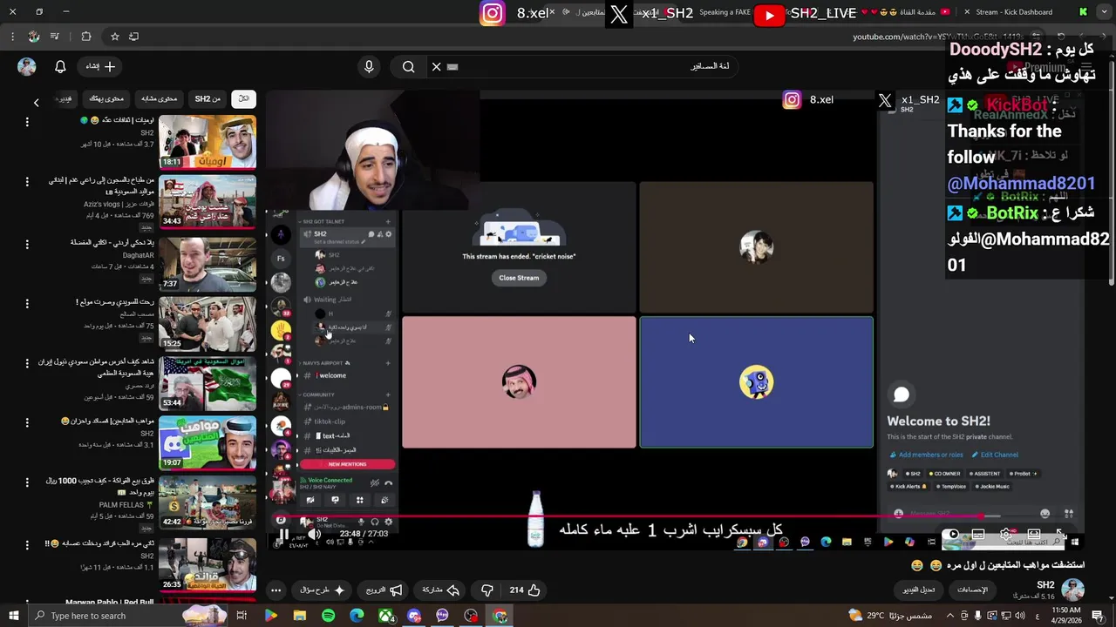Select the 'من SH2' filter chip
Image resolution: width=1116 pixels, height=627 pixels.
(208, 98)
